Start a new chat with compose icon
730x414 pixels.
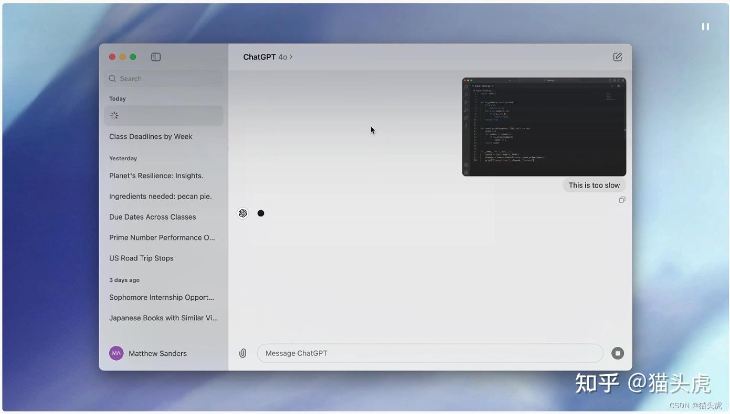pos(618,57)
